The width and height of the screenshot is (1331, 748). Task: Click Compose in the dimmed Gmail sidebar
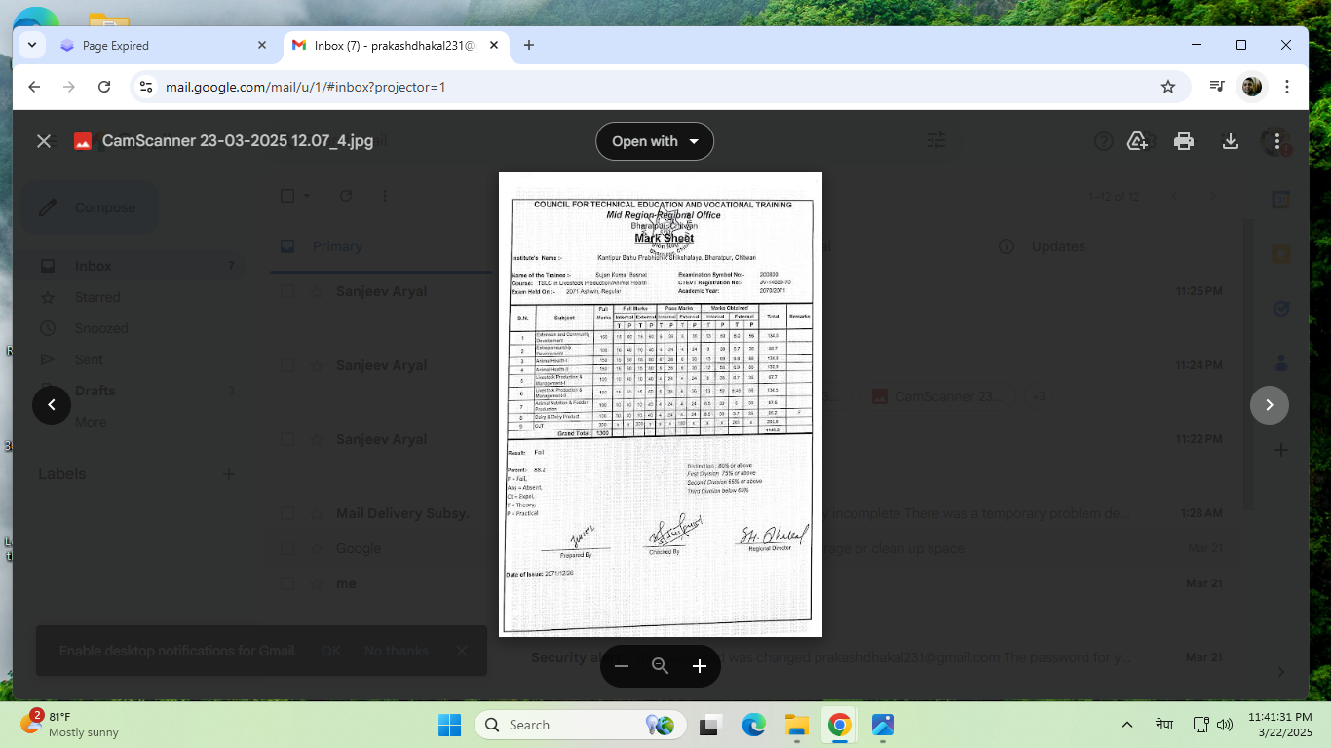pyautogui.click(x=90, y=207)
